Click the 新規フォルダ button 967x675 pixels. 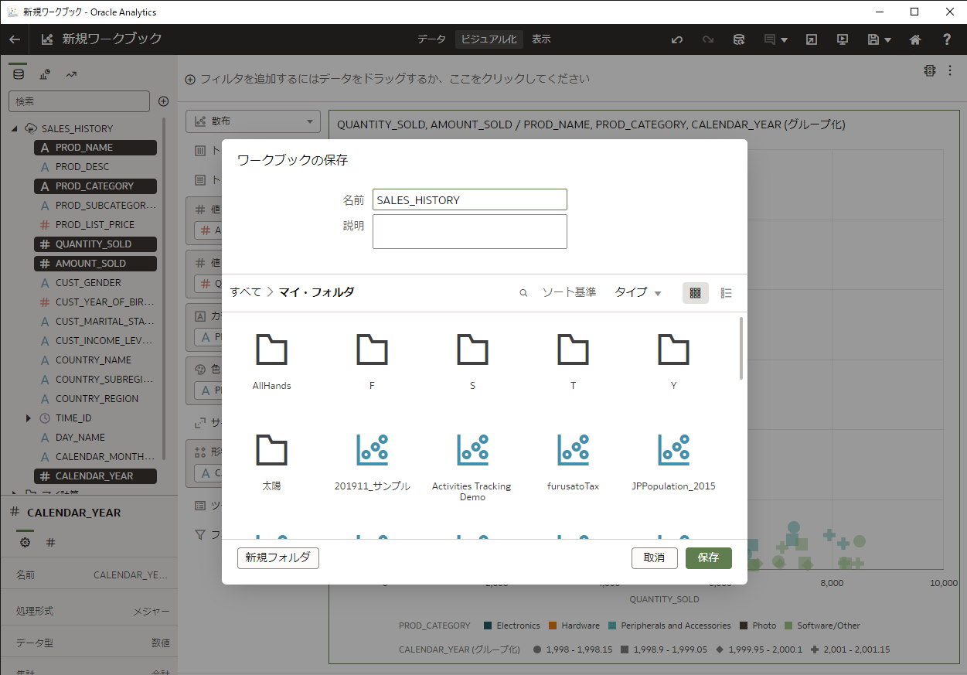tap(278, 557)
